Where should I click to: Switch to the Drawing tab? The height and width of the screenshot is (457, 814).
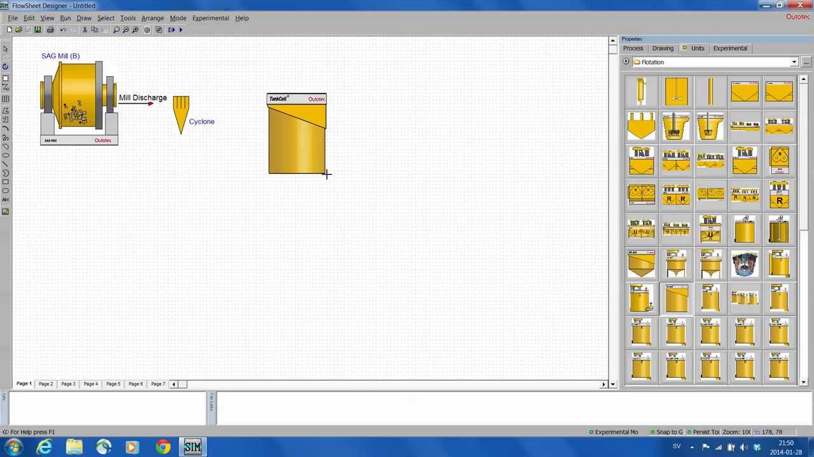663,48
